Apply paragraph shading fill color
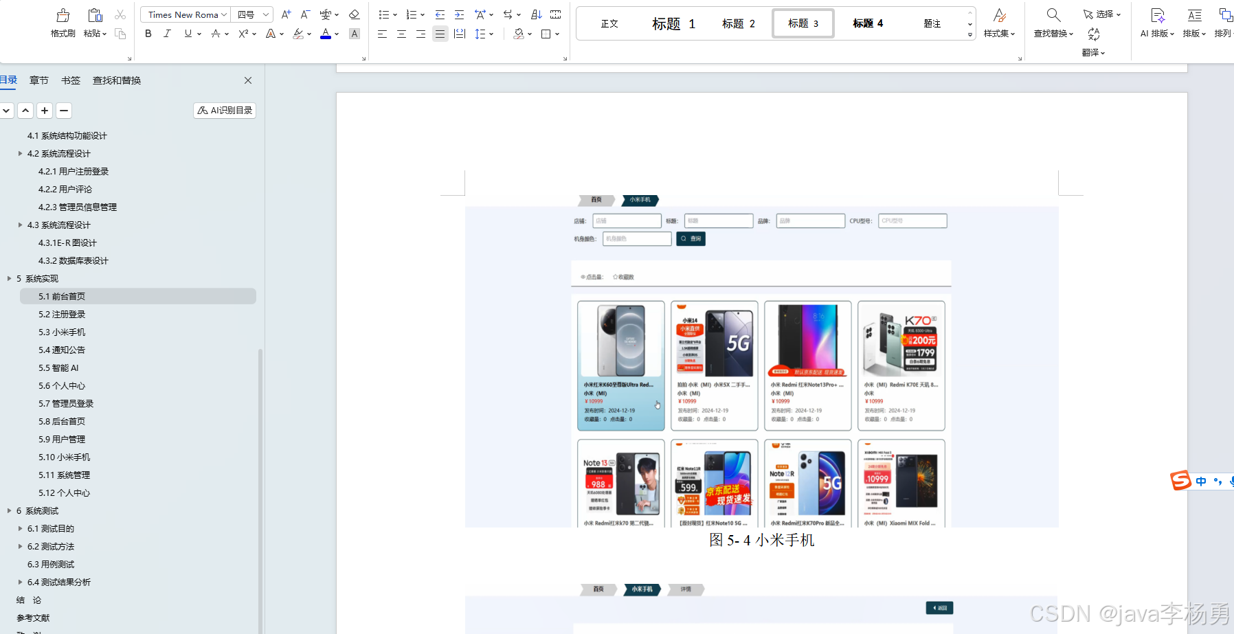1234x634 pixels. [519, 34]
